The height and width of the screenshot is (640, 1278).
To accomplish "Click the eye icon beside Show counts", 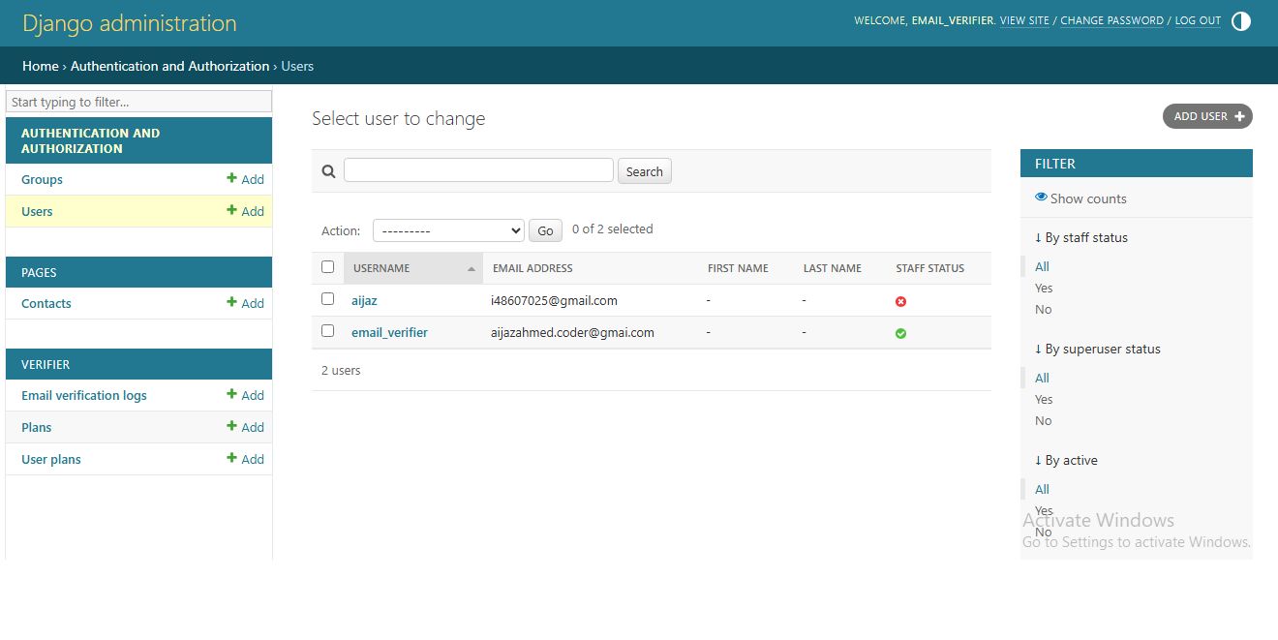I will 1041,198.
